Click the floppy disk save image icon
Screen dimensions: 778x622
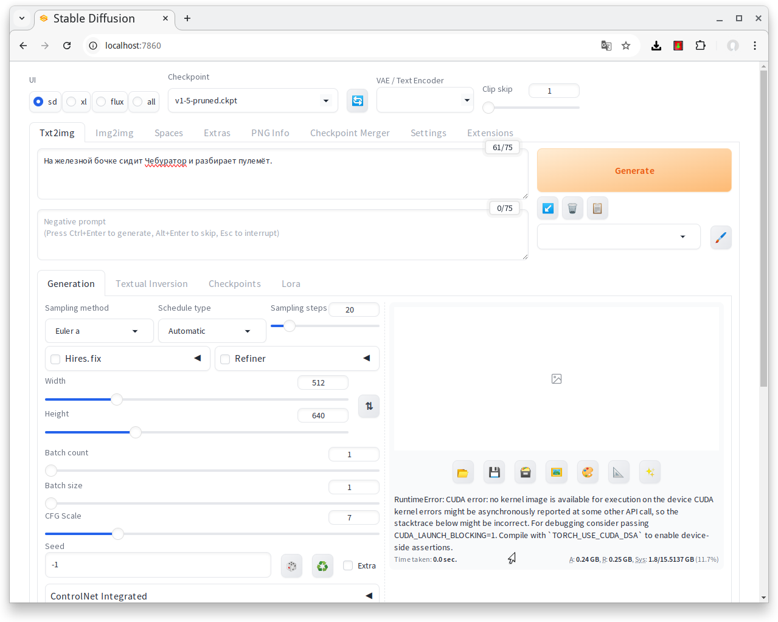click(x=495, y=472)
